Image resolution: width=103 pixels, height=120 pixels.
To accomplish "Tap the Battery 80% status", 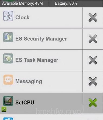I will [x=66, y=4].
